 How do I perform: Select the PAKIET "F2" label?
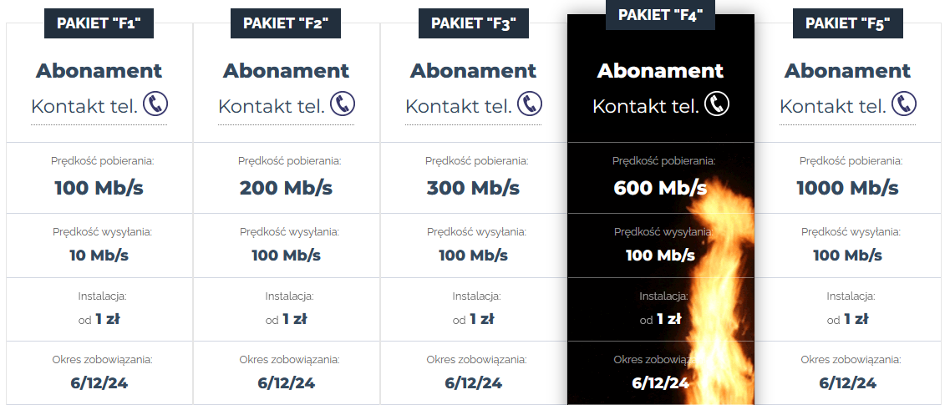(x=286, y=23)
